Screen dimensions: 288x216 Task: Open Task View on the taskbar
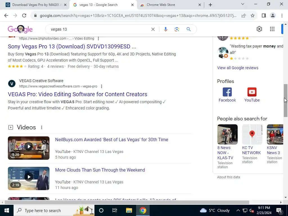(x=115, y=210)
